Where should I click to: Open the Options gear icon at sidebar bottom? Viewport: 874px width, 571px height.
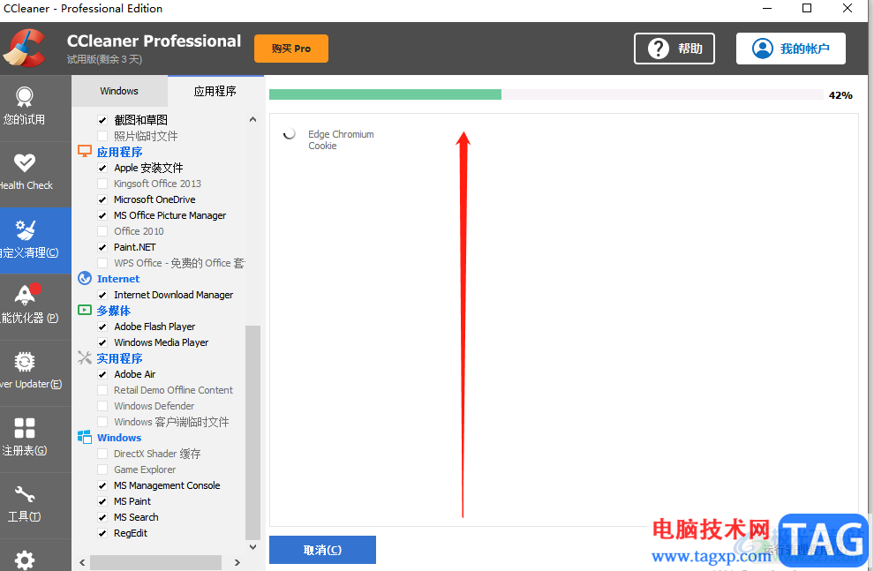[25, 560]
